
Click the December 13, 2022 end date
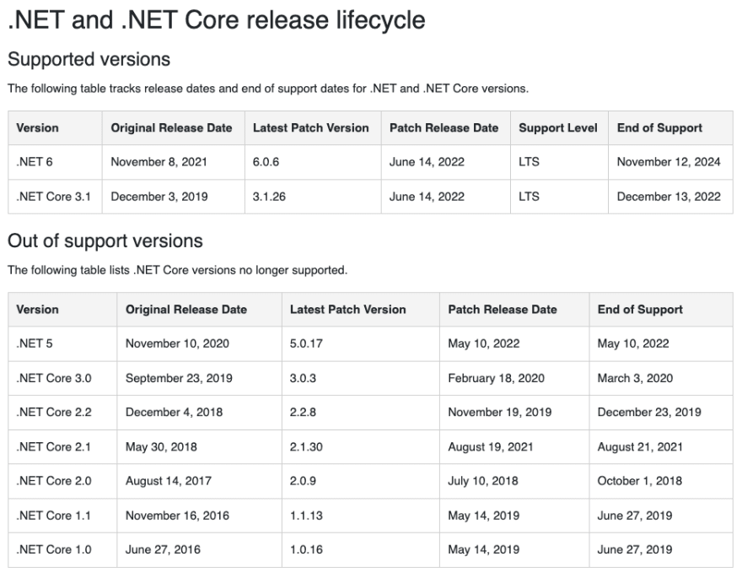[669, 197]
